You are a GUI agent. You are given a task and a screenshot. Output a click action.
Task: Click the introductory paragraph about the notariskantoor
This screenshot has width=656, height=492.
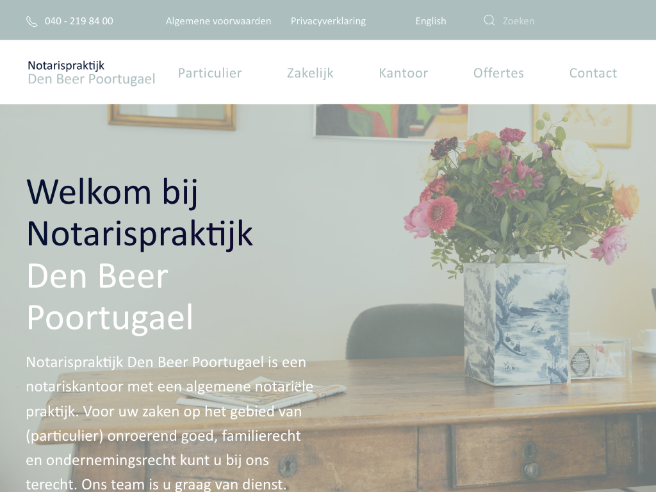169,423
